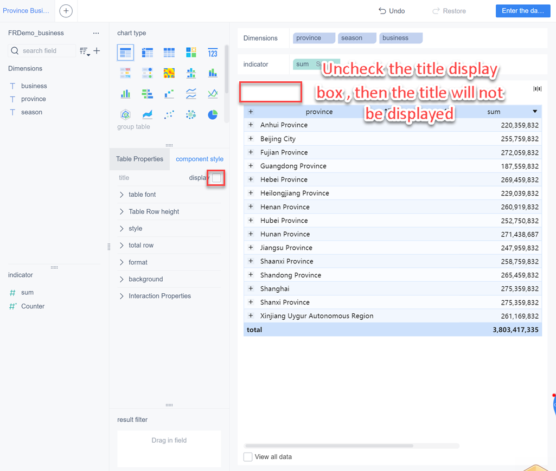
Task: Click the Undo button
Action: coord(392,11)
